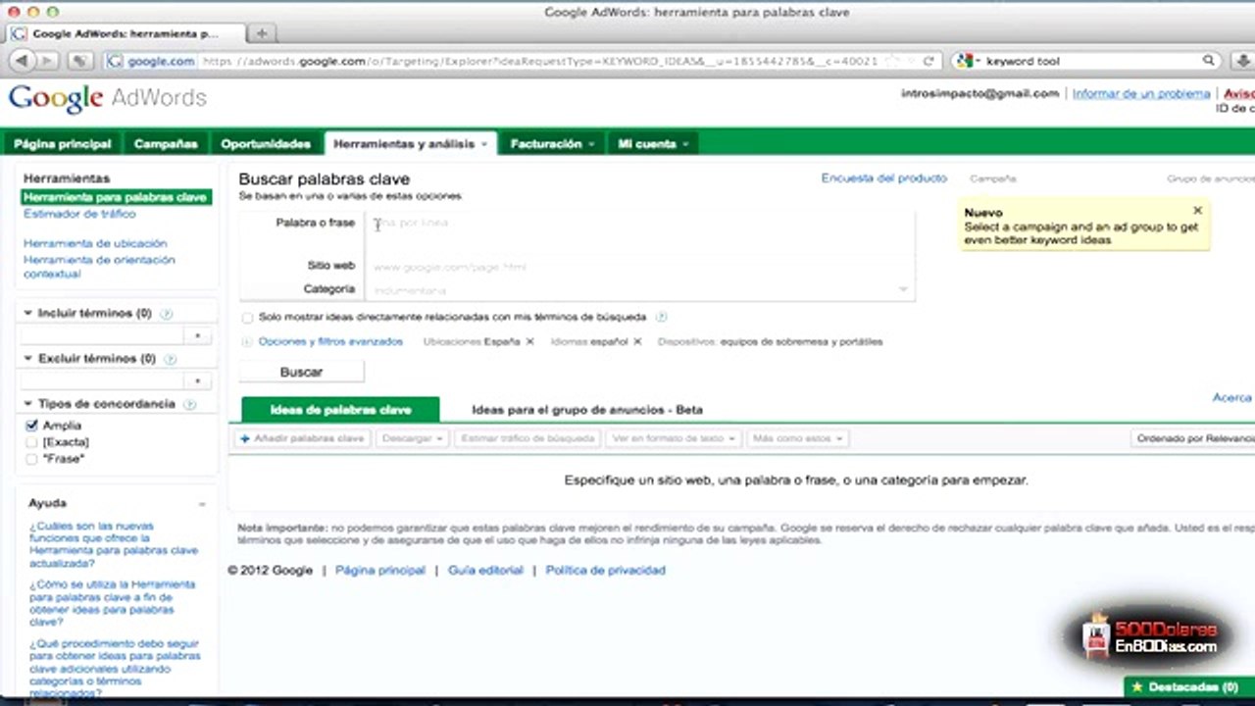
Task: Dismiss the yellow Nuevo notification
Action: 1197,211
